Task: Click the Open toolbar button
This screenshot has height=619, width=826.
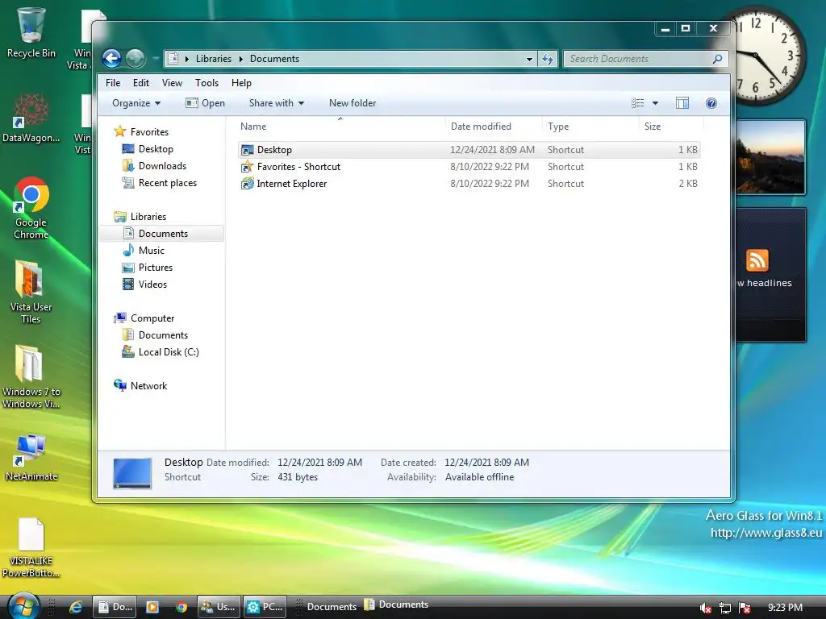Action: point(206,103)
